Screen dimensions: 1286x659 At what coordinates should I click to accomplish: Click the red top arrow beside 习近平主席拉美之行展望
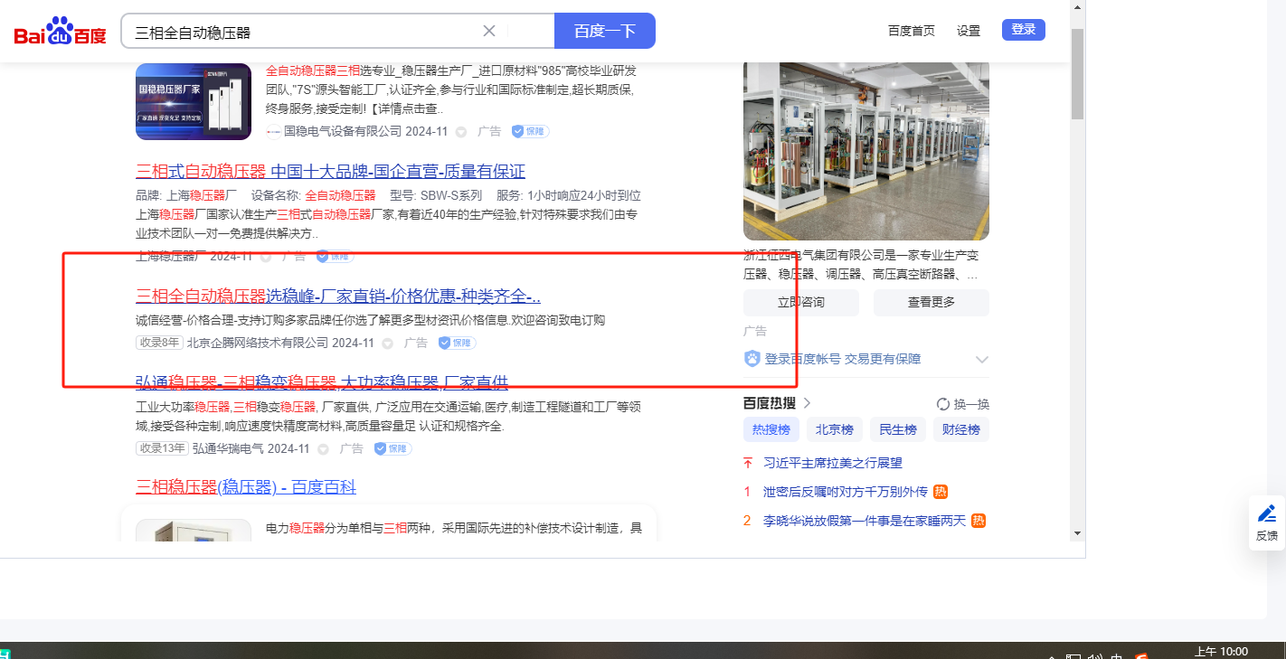coord(748,464)
